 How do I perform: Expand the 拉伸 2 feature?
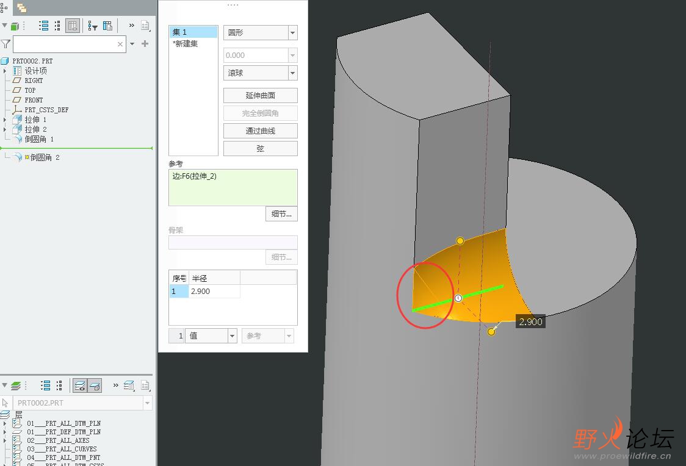pos(5,129)
